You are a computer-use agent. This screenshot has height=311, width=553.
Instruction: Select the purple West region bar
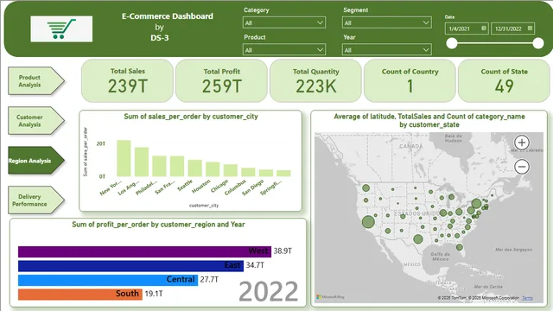(144, 251)
